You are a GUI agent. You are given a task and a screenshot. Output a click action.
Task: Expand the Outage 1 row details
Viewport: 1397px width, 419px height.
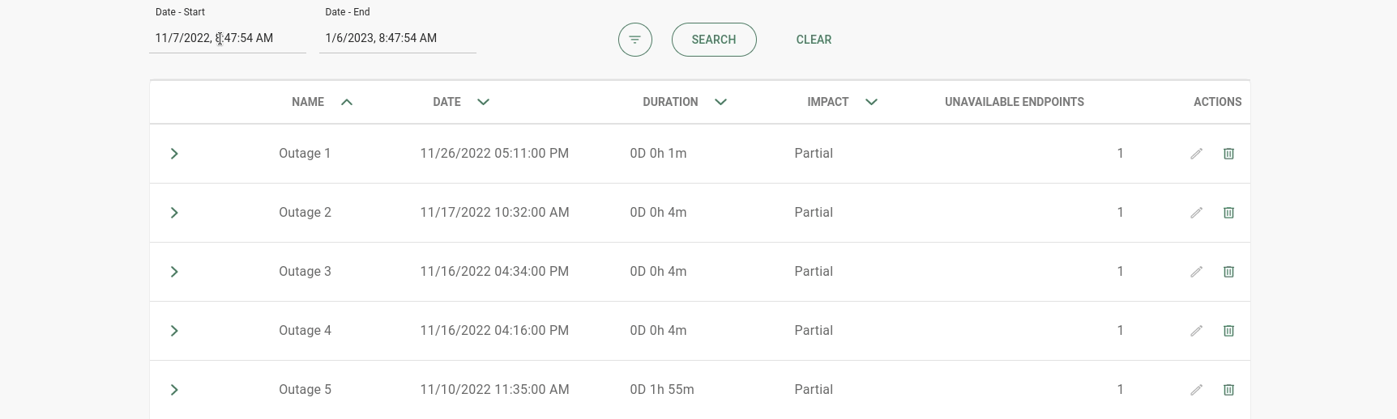point(174,154)
